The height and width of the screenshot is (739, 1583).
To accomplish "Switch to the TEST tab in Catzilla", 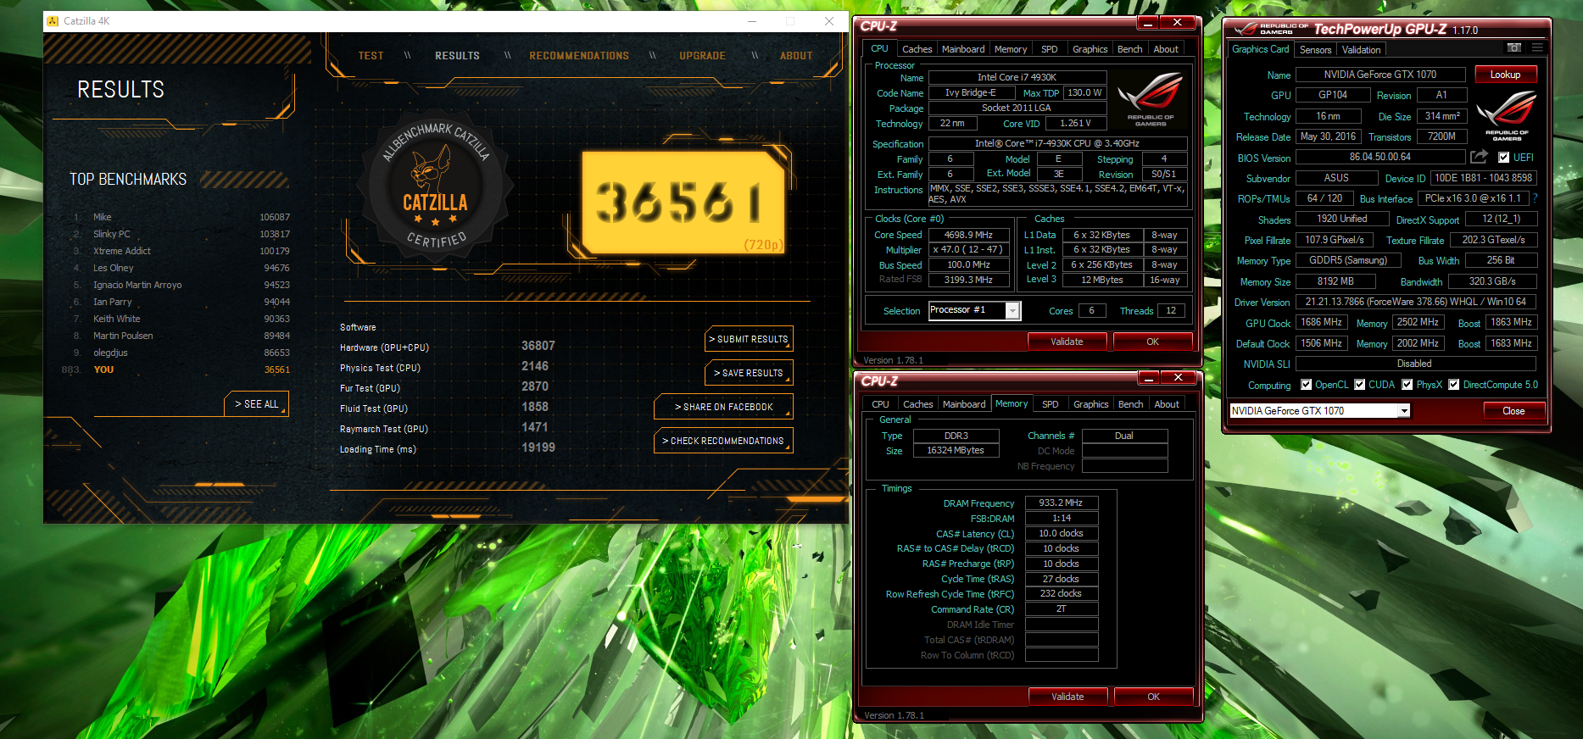I will (x=371, y=56).
